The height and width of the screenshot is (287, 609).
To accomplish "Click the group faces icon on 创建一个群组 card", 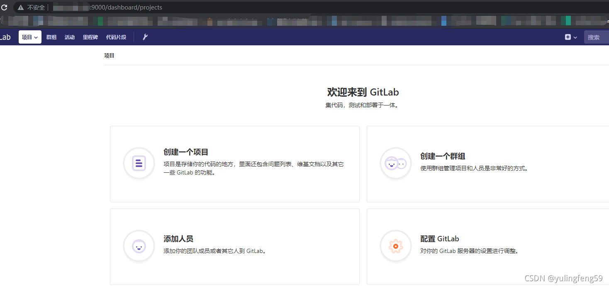I will click(395, 163).
